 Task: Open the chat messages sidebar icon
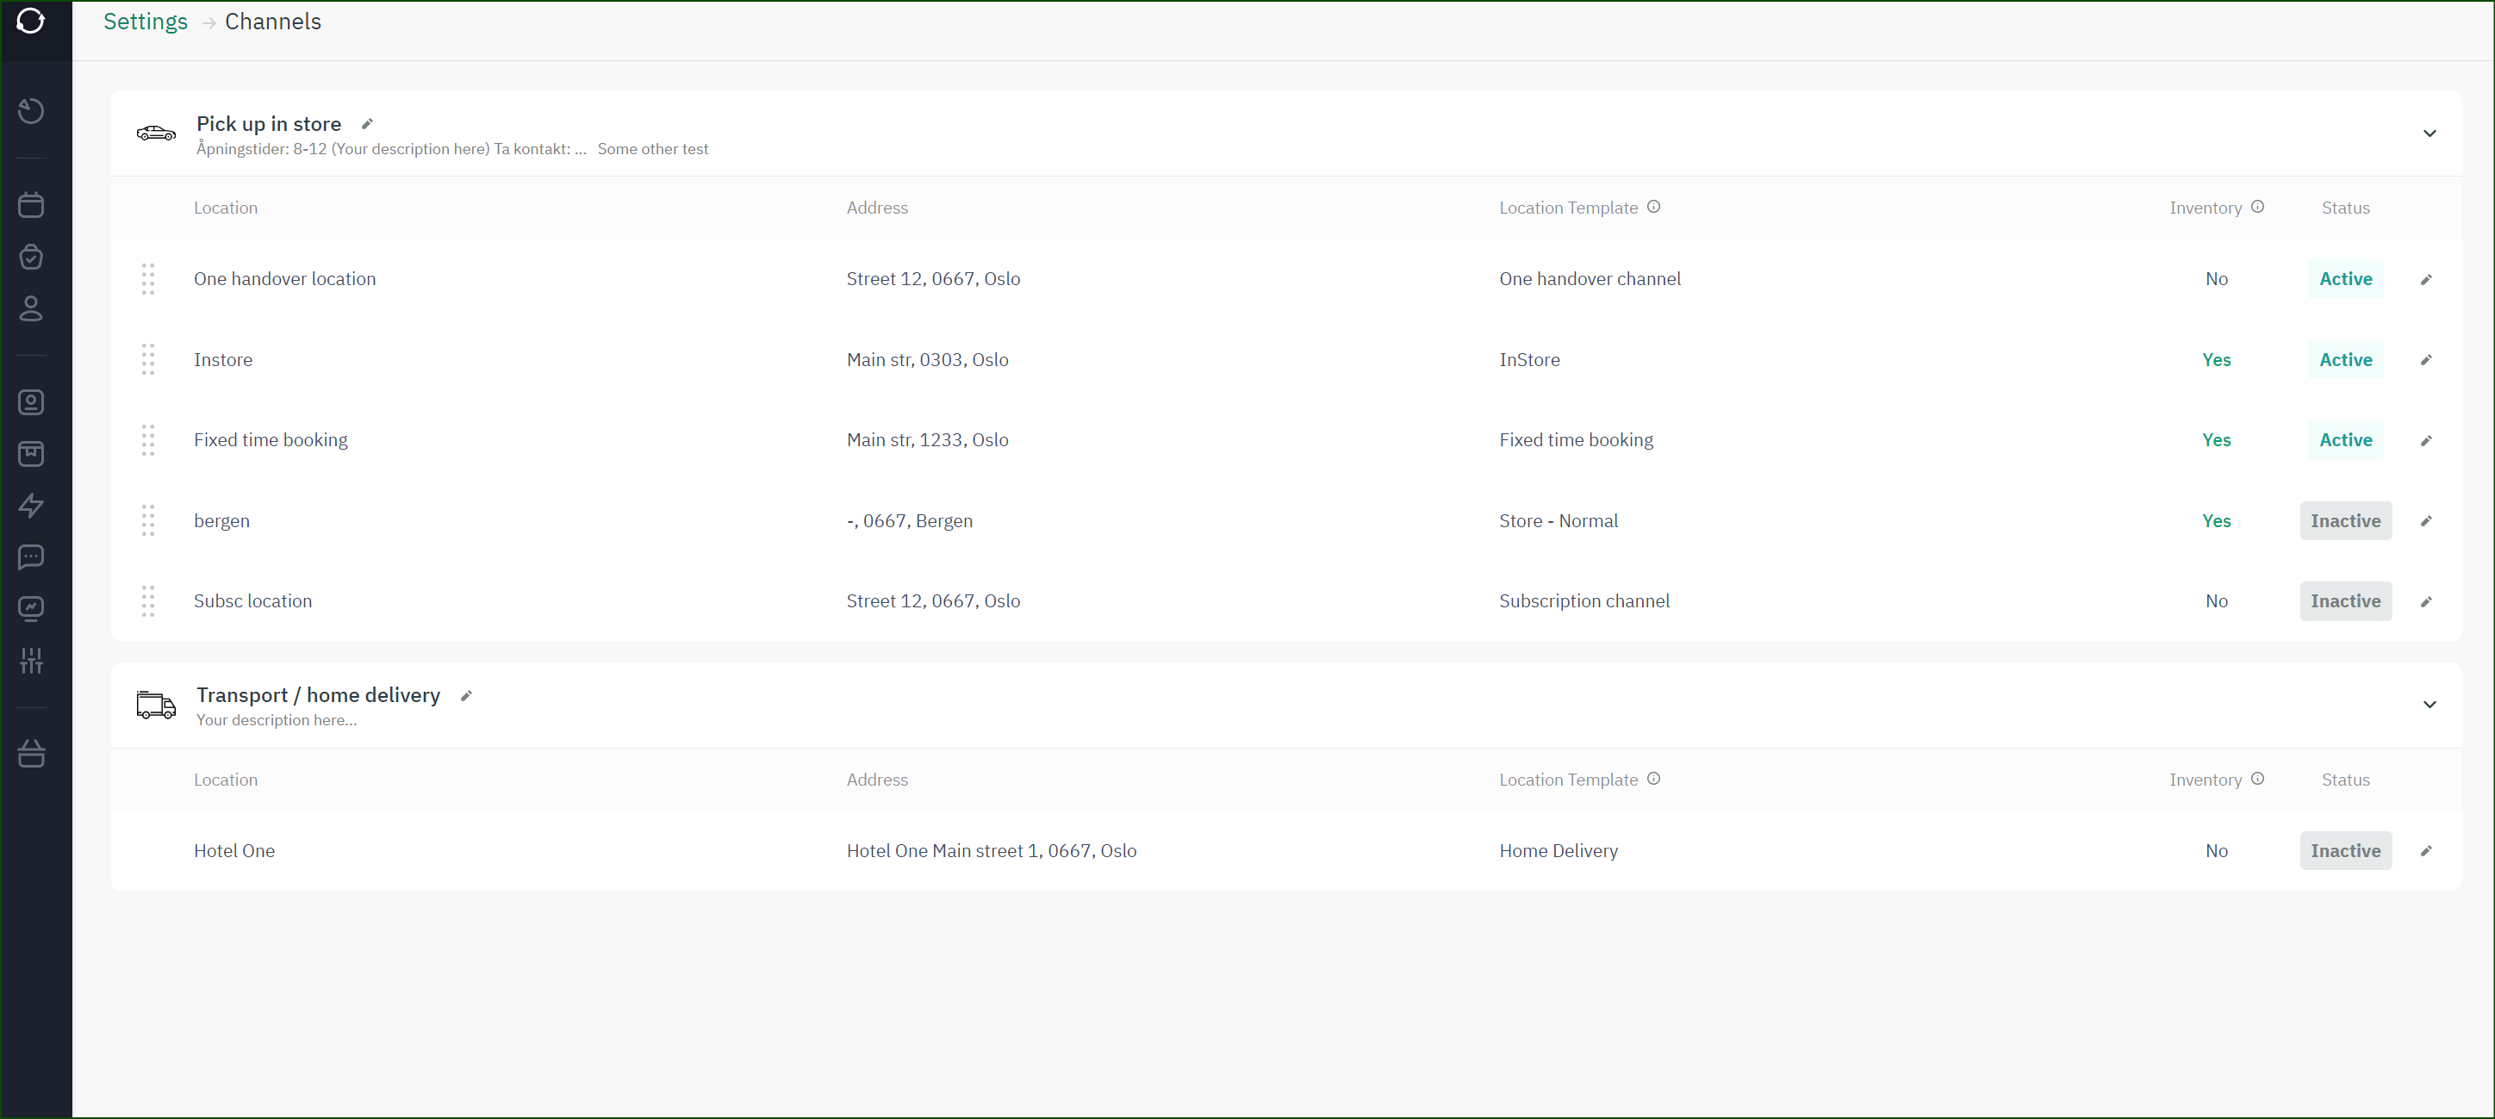pyautogui.click(x=31, y=557)
